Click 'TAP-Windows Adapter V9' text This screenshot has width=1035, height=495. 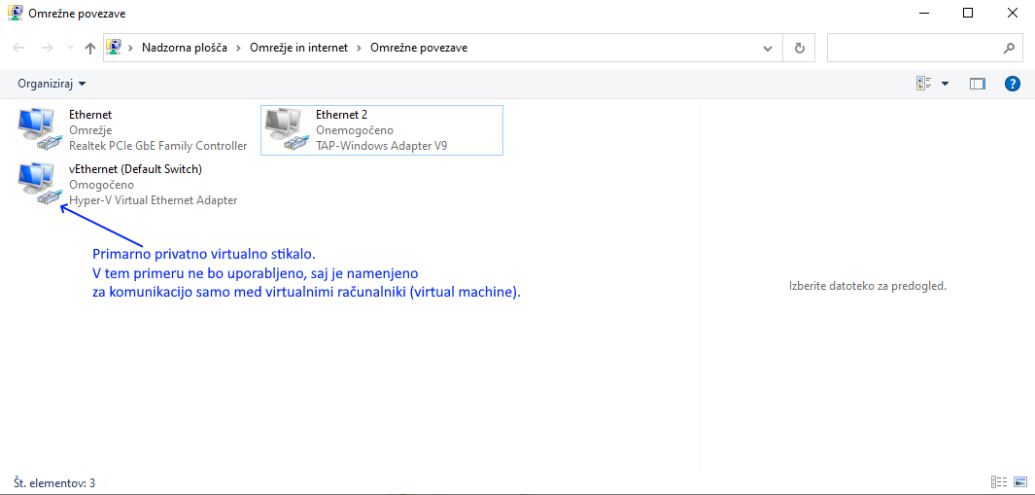click(x=382, y=146)
